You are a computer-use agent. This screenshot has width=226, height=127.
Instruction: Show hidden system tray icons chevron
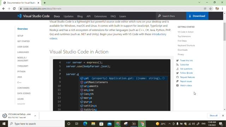coord(169,124)
